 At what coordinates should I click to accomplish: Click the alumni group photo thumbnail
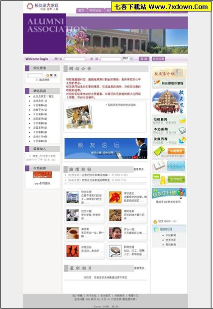click(79, 117)
